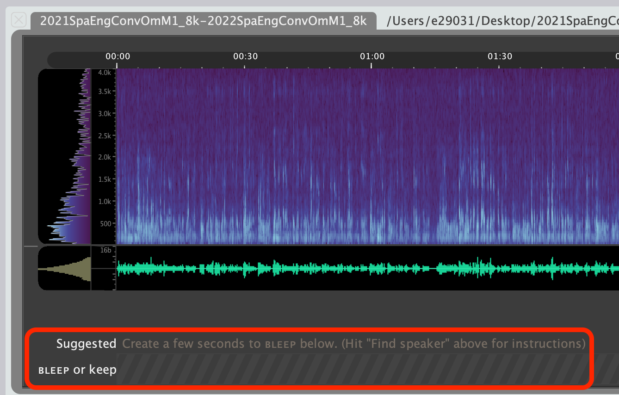Click the olive amplitude histogram panel
Image resolution: width=619 pixels, height=395 pixels.
tap(65, 268)
